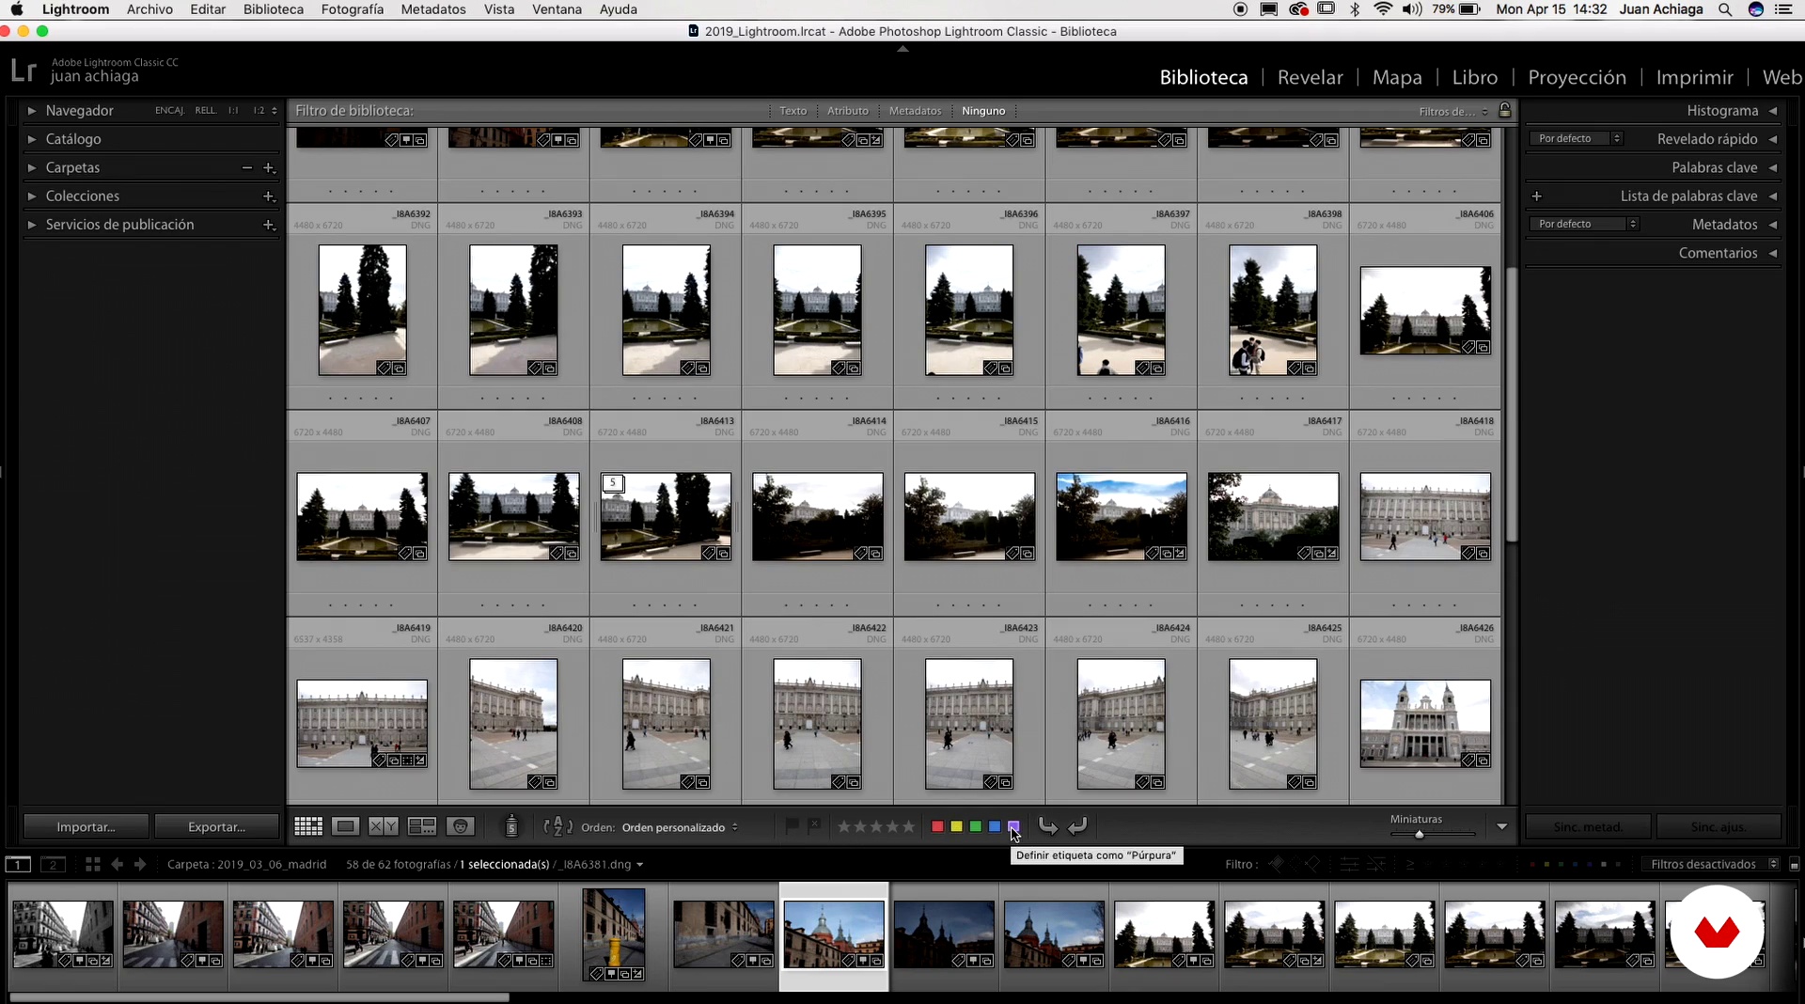
Task: Click the Exportar button
Action: point(216,827)
